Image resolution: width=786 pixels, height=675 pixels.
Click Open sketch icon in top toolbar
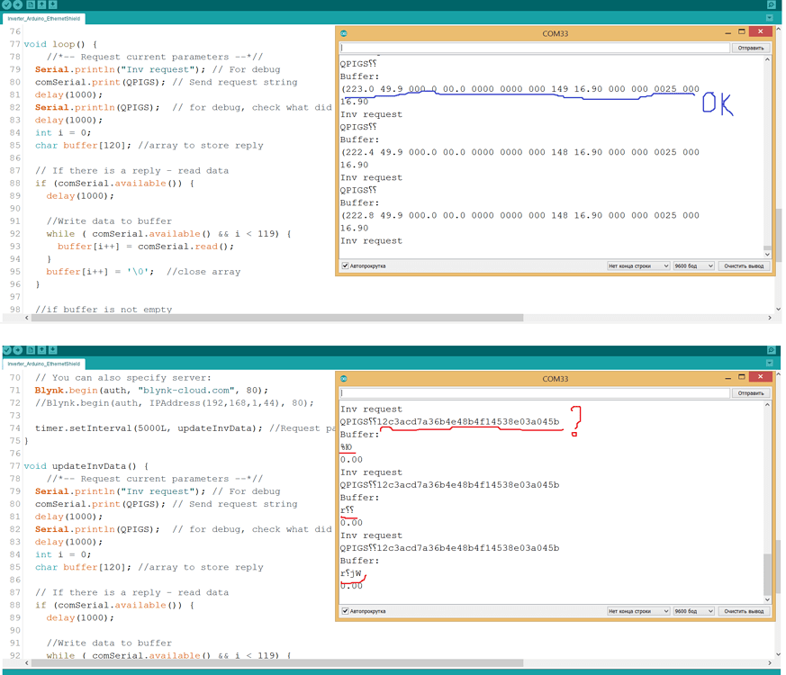click(41, 4)
